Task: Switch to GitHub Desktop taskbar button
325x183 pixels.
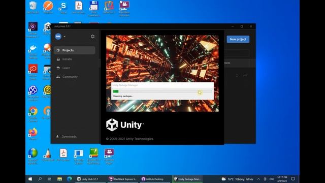Action: click(x=154, y=179)
